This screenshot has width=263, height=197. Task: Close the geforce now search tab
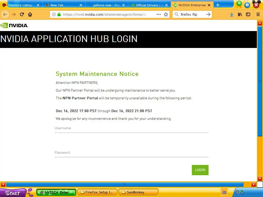(x=124, y=5)
